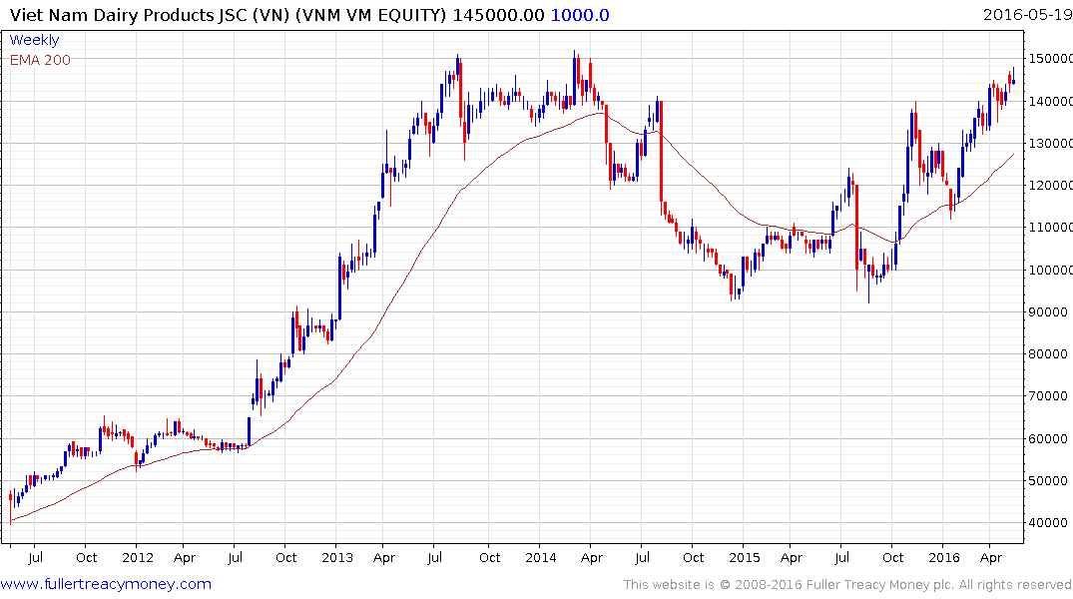This screenshot has width=1073, height=599.
Task: Click the 120000 y-axis label
Action: [1051, 186]
